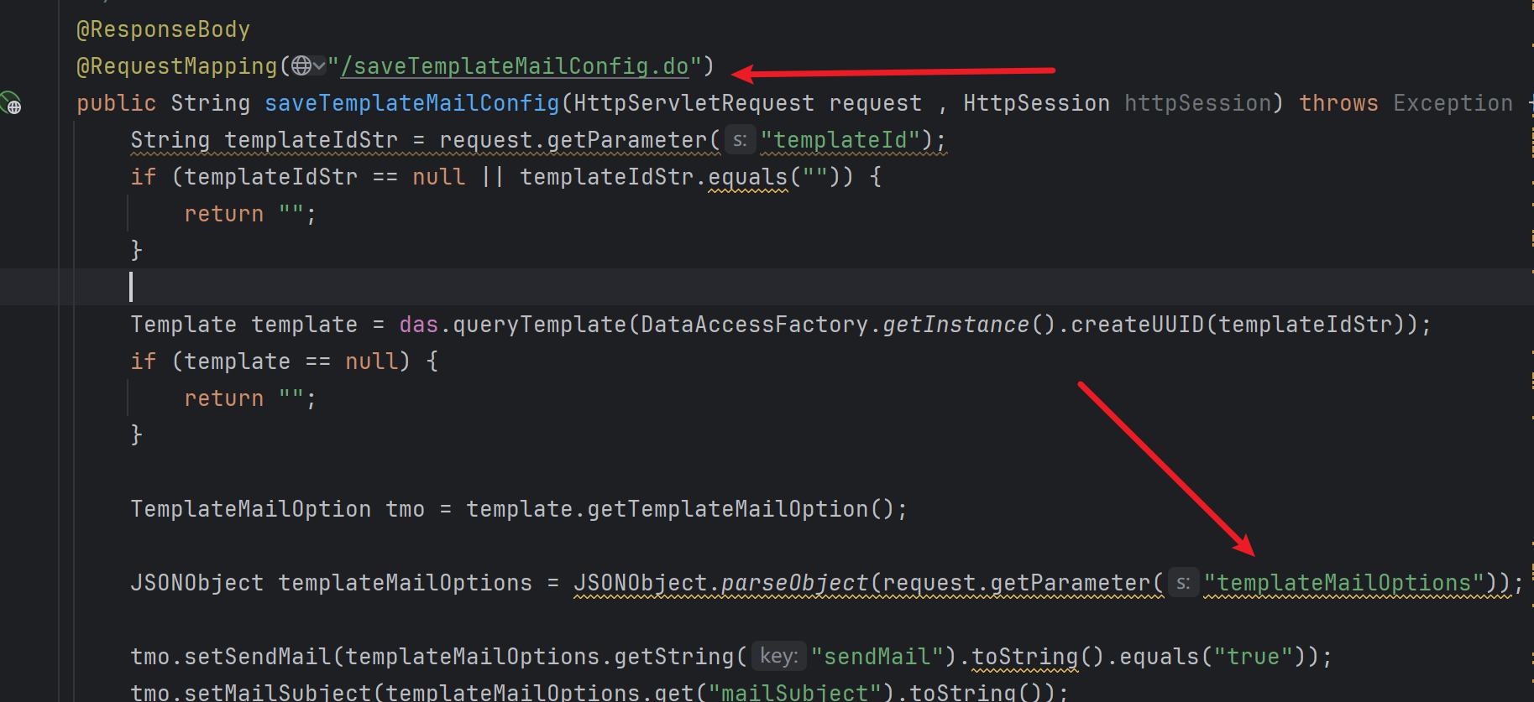This screenshot has width=1534, height=702.
Task: Click the TemplateMailOption type name
Action: [251, 509]
